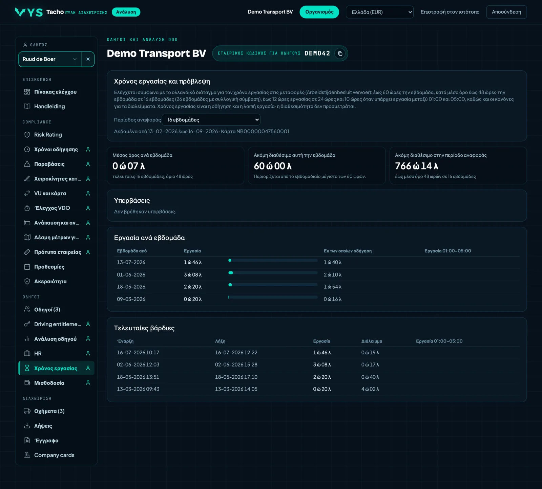This screenshot has width=542, height=489.
Task: Click the work progress bar for week 13-07-2026
Action: pos(273,261)
